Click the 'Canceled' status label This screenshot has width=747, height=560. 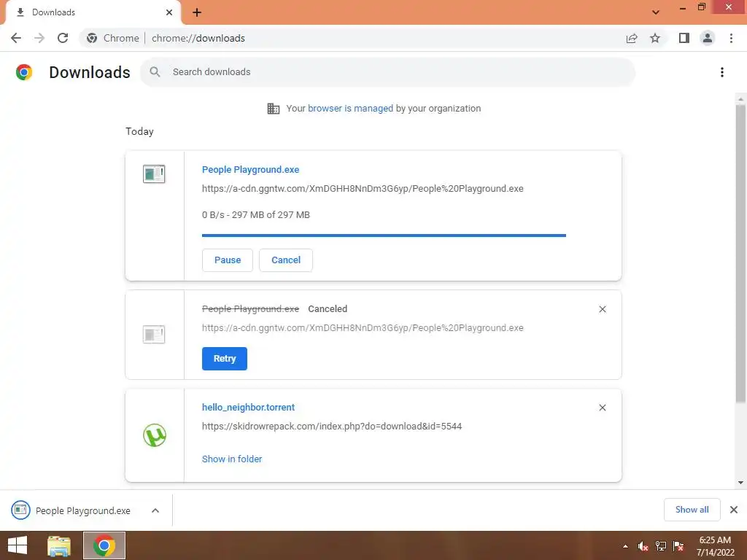pyautogui.click(x=328, y=309)
